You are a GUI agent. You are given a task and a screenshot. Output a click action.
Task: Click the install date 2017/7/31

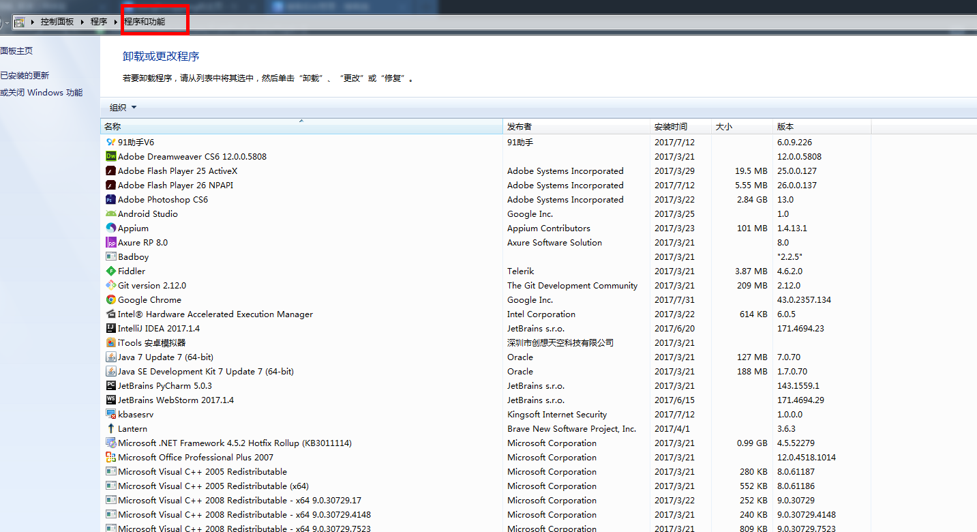pos(674,299)
